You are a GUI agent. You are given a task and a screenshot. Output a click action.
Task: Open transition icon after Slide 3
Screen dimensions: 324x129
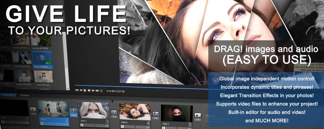(x=114, y=113)
